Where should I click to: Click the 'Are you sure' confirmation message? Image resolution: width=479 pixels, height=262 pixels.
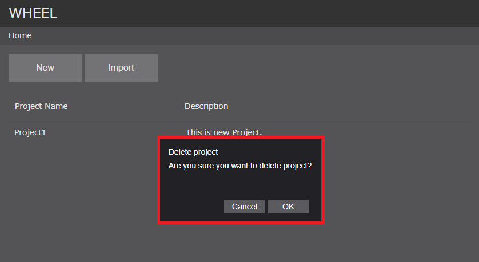point(240,166)
